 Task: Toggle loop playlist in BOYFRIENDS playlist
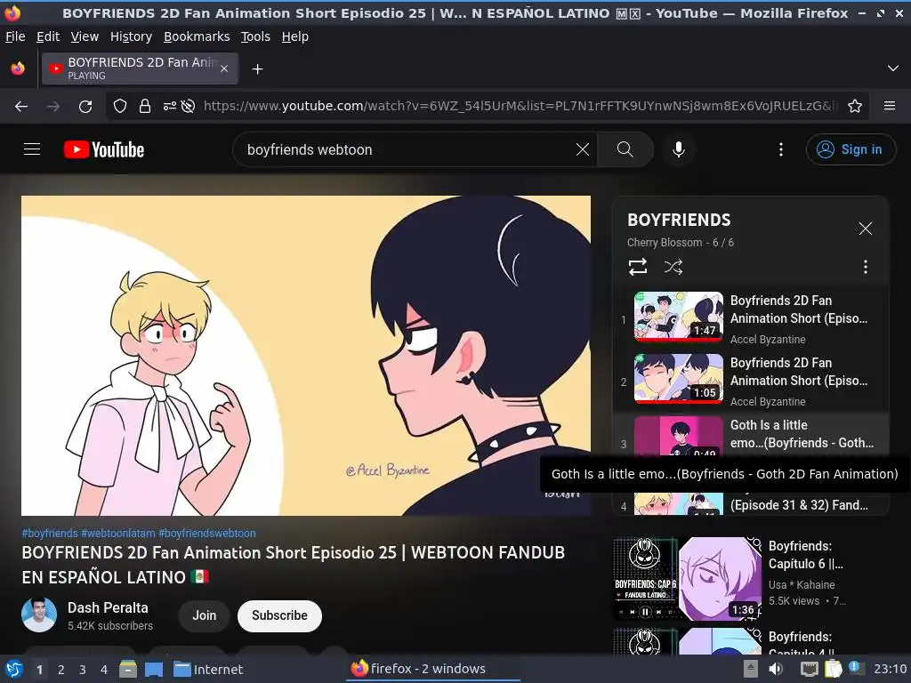coord(637,267)
